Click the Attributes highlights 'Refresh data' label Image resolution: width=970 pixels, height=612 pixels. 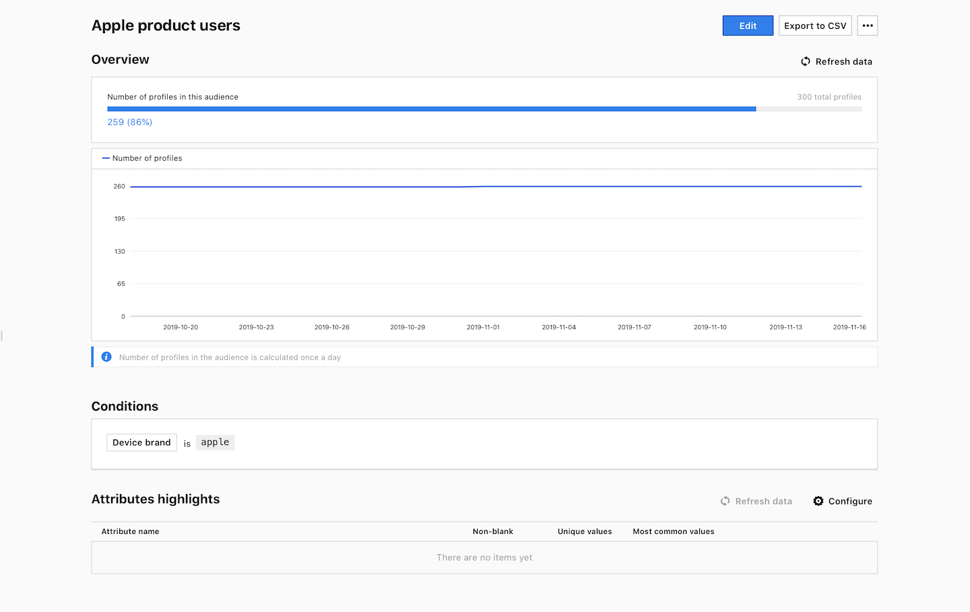[x=764, y=501]
